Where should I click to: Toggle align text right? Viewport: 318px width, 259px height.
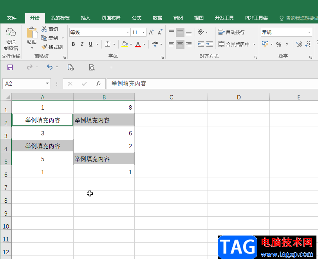(x=189, y=44)
